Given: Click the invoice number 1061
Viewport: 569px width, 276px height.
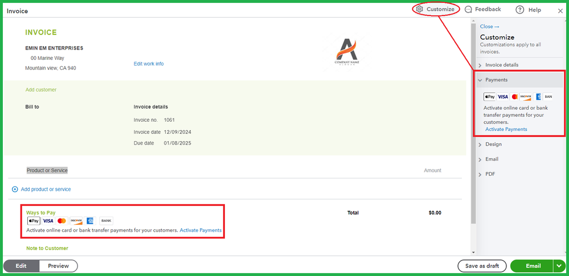Looking at the screenshot, I should (x=170, y=120).
